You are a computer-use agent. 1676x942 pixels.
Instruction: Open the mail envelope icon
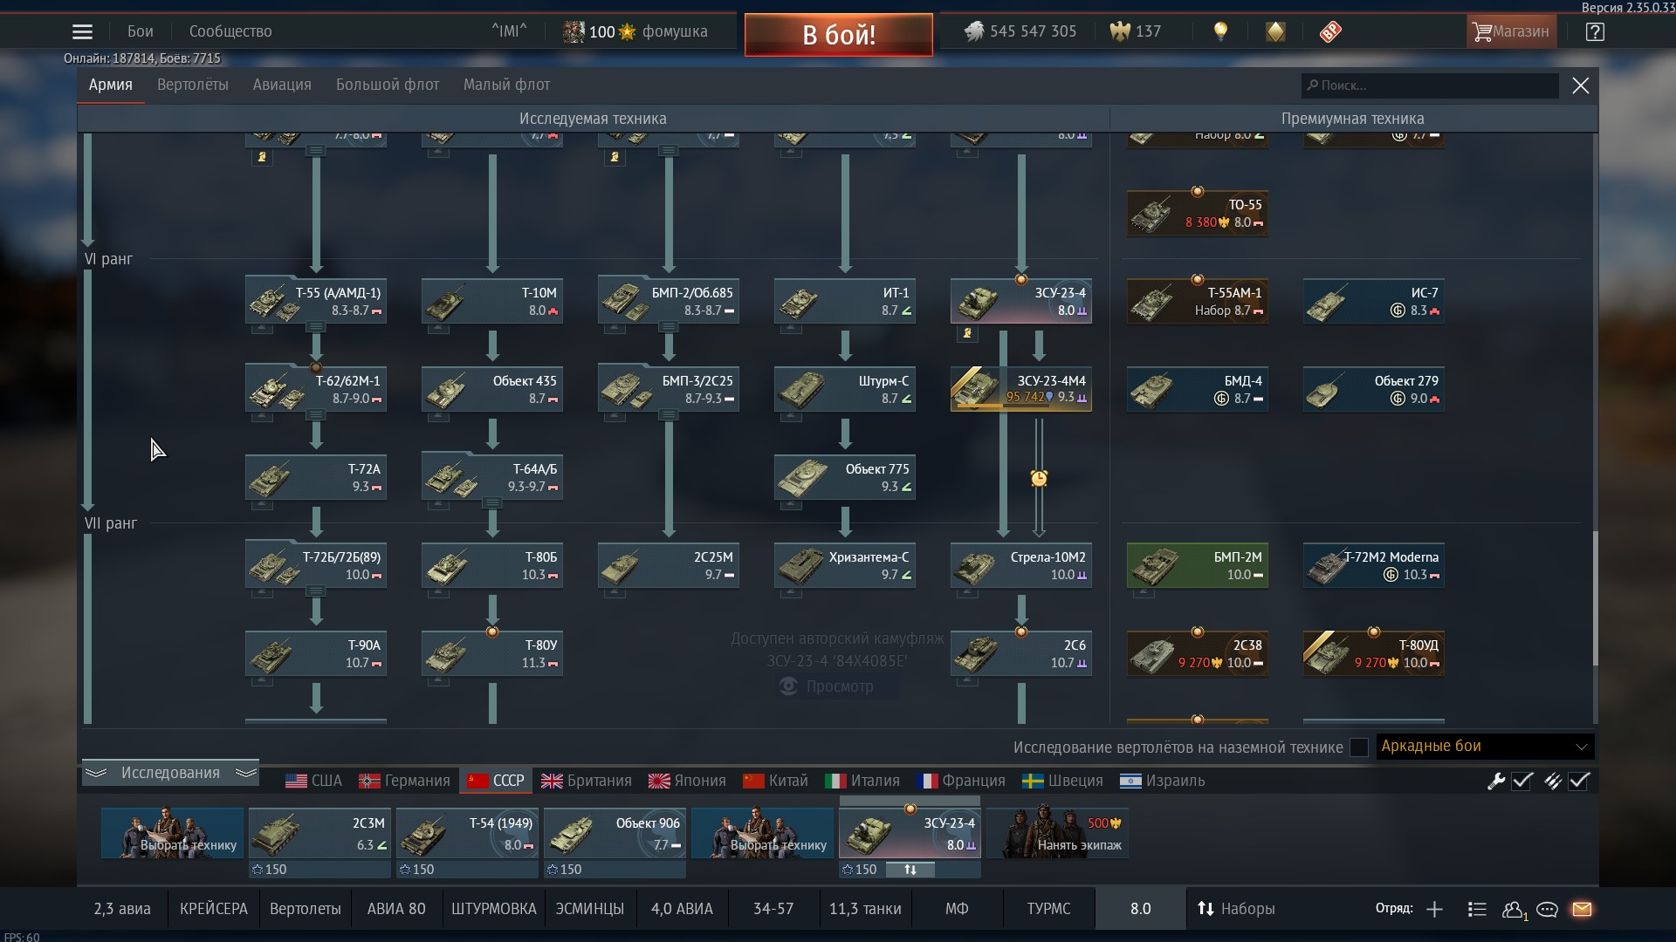pyautogui.click(x=1582, y=909)
